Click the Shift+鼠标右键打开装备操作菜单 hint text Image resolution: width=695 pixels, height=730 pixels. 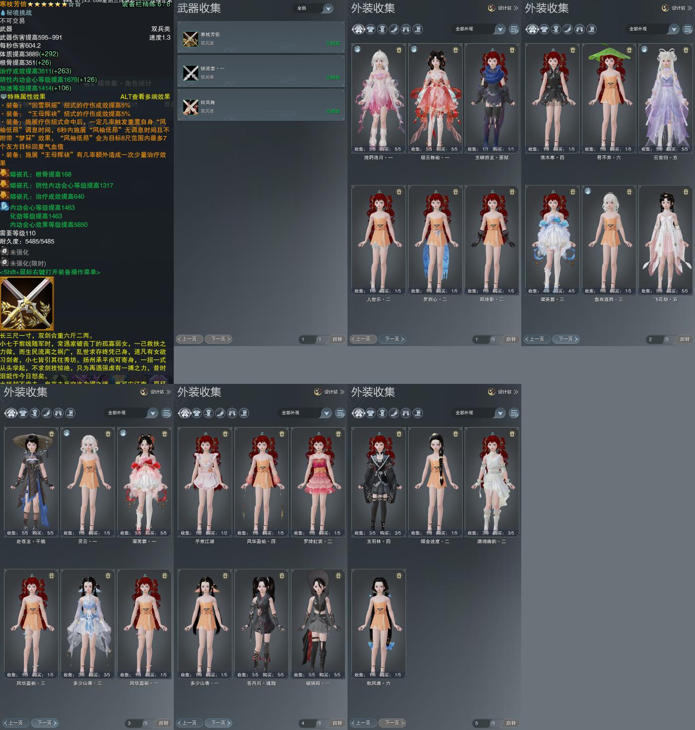[x=50, y=272]
